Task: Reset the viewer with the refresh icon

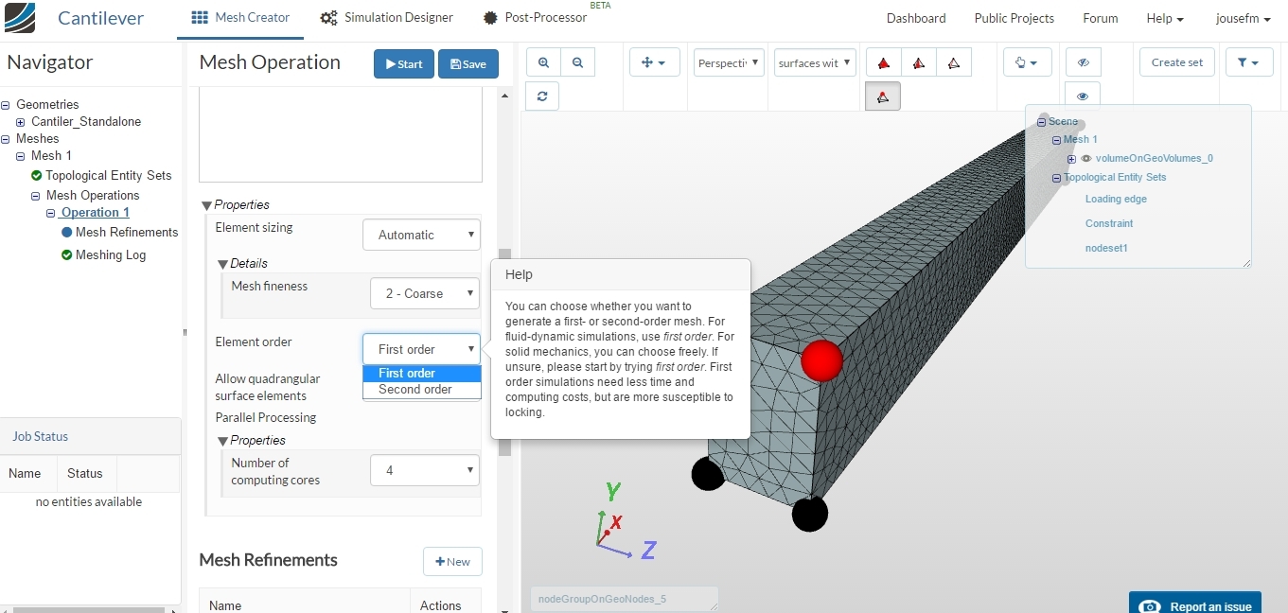Action: (542, 96)
